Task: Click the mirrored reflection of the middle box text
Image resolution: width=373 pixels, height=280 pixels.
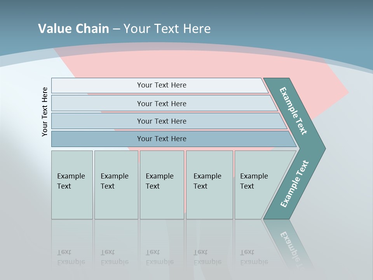Action: pos(160,257)
